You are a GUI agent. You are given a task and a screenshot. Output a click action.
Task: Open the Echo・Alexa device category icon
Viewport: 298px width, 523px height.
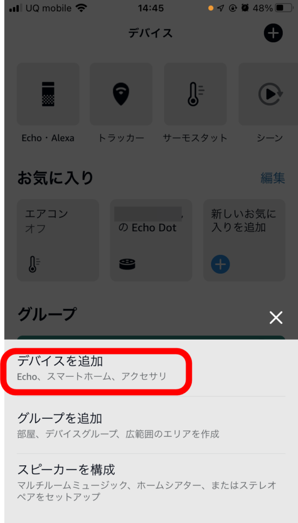(48, 94)
